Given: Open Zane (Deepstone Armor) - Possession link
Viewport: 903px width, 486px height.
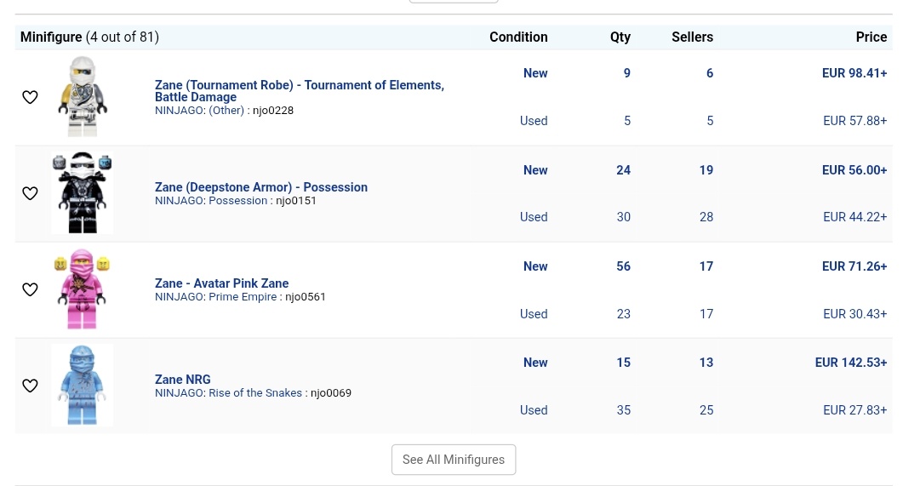Looking at the screenshot, I should point(261,187).
